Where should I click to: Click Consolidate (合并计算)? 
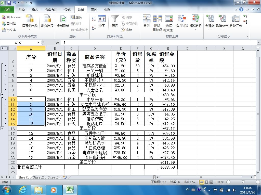182,21
